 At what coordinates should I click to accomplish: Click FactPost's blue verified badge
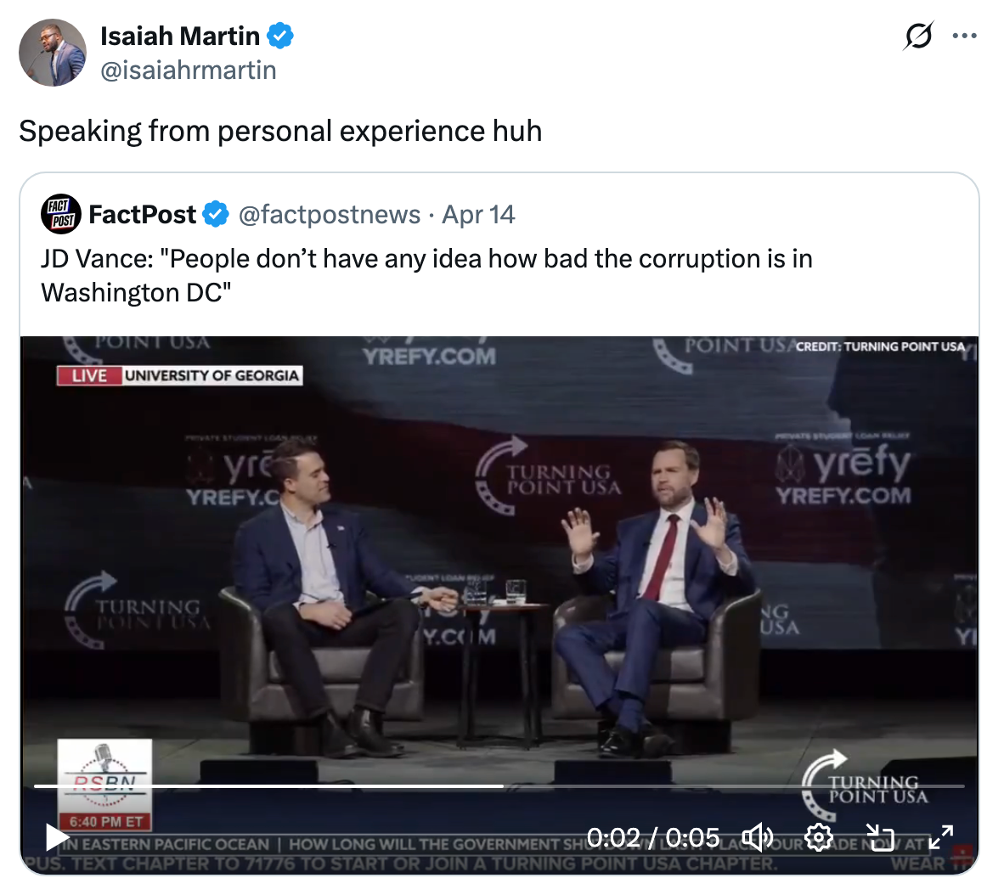click(217, 215)
